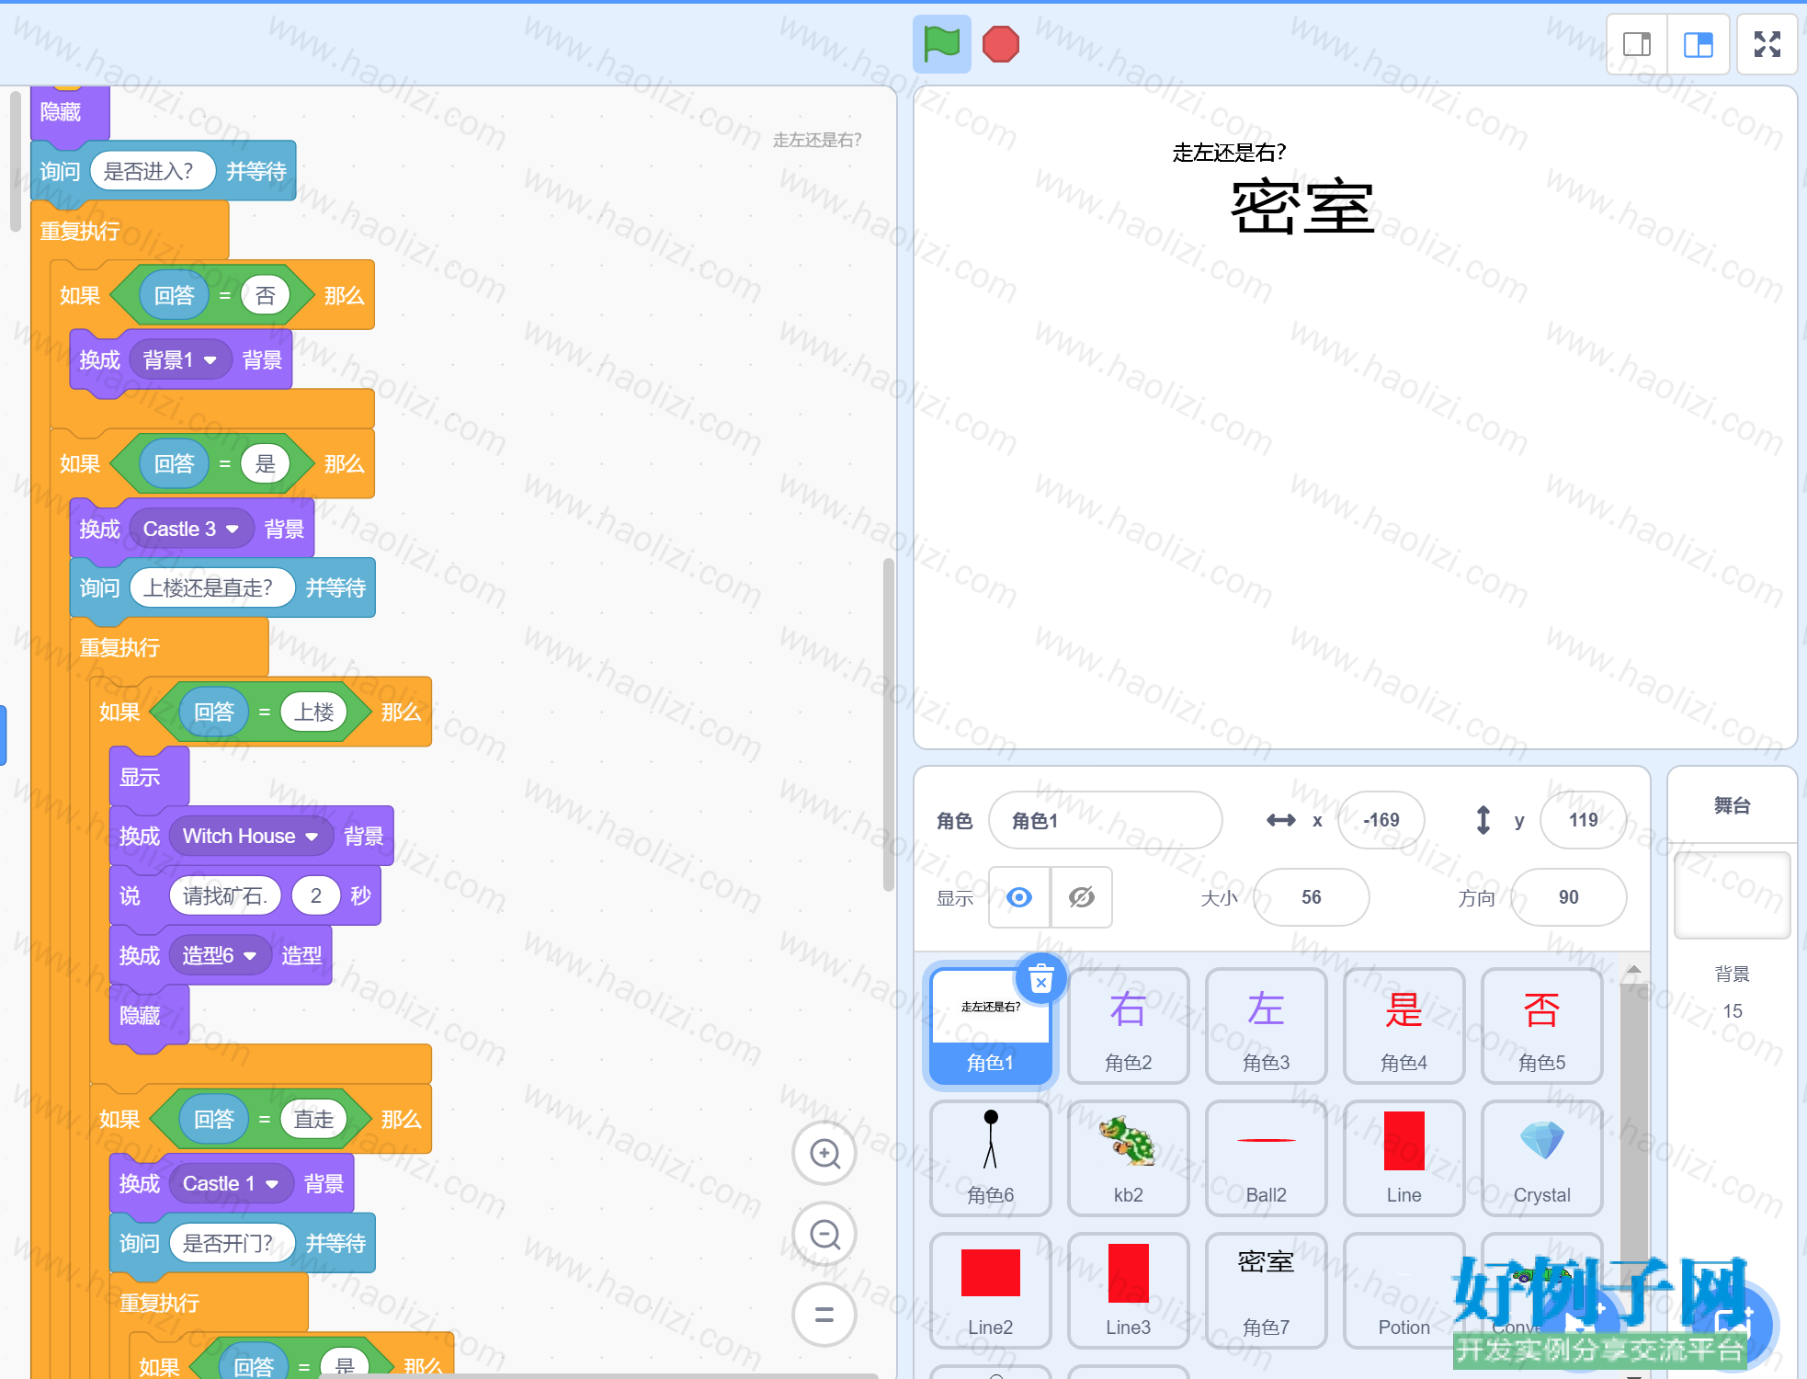
Task: Switch to small stage layout
Action: coord(1637,44)
